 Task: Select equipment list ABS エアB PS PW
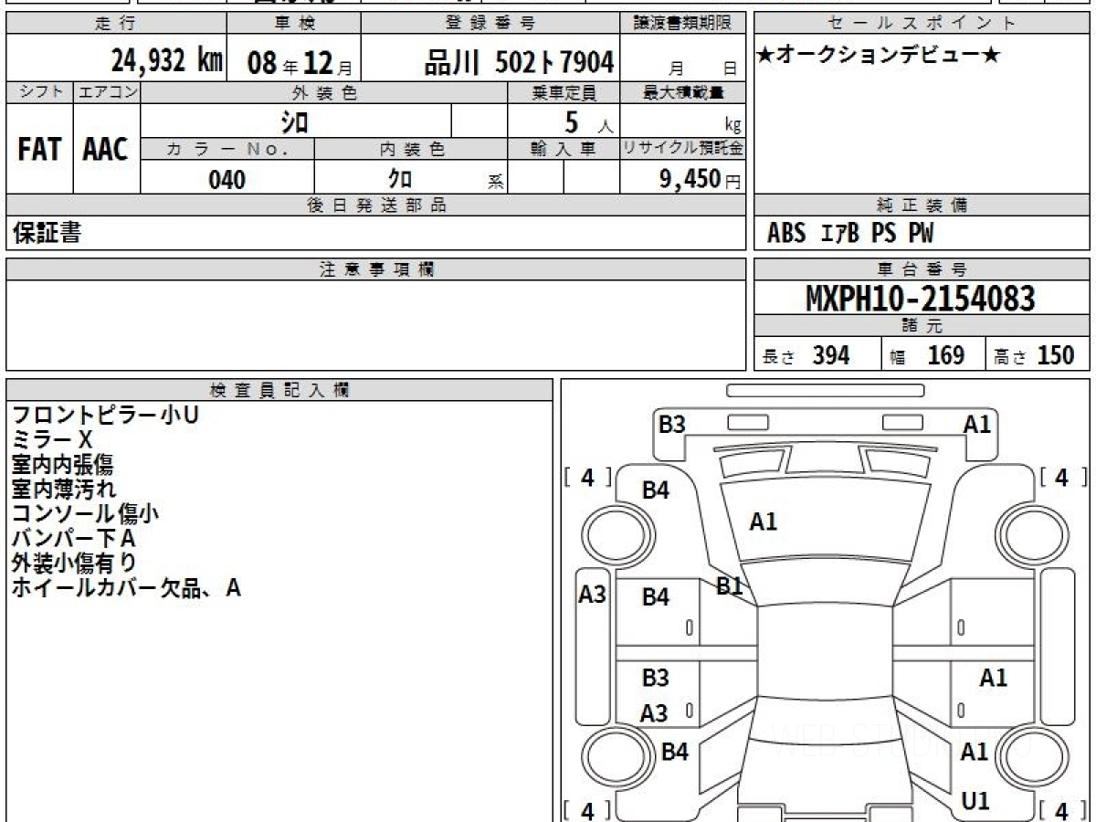pyautogui.click(x=850, y=234)
